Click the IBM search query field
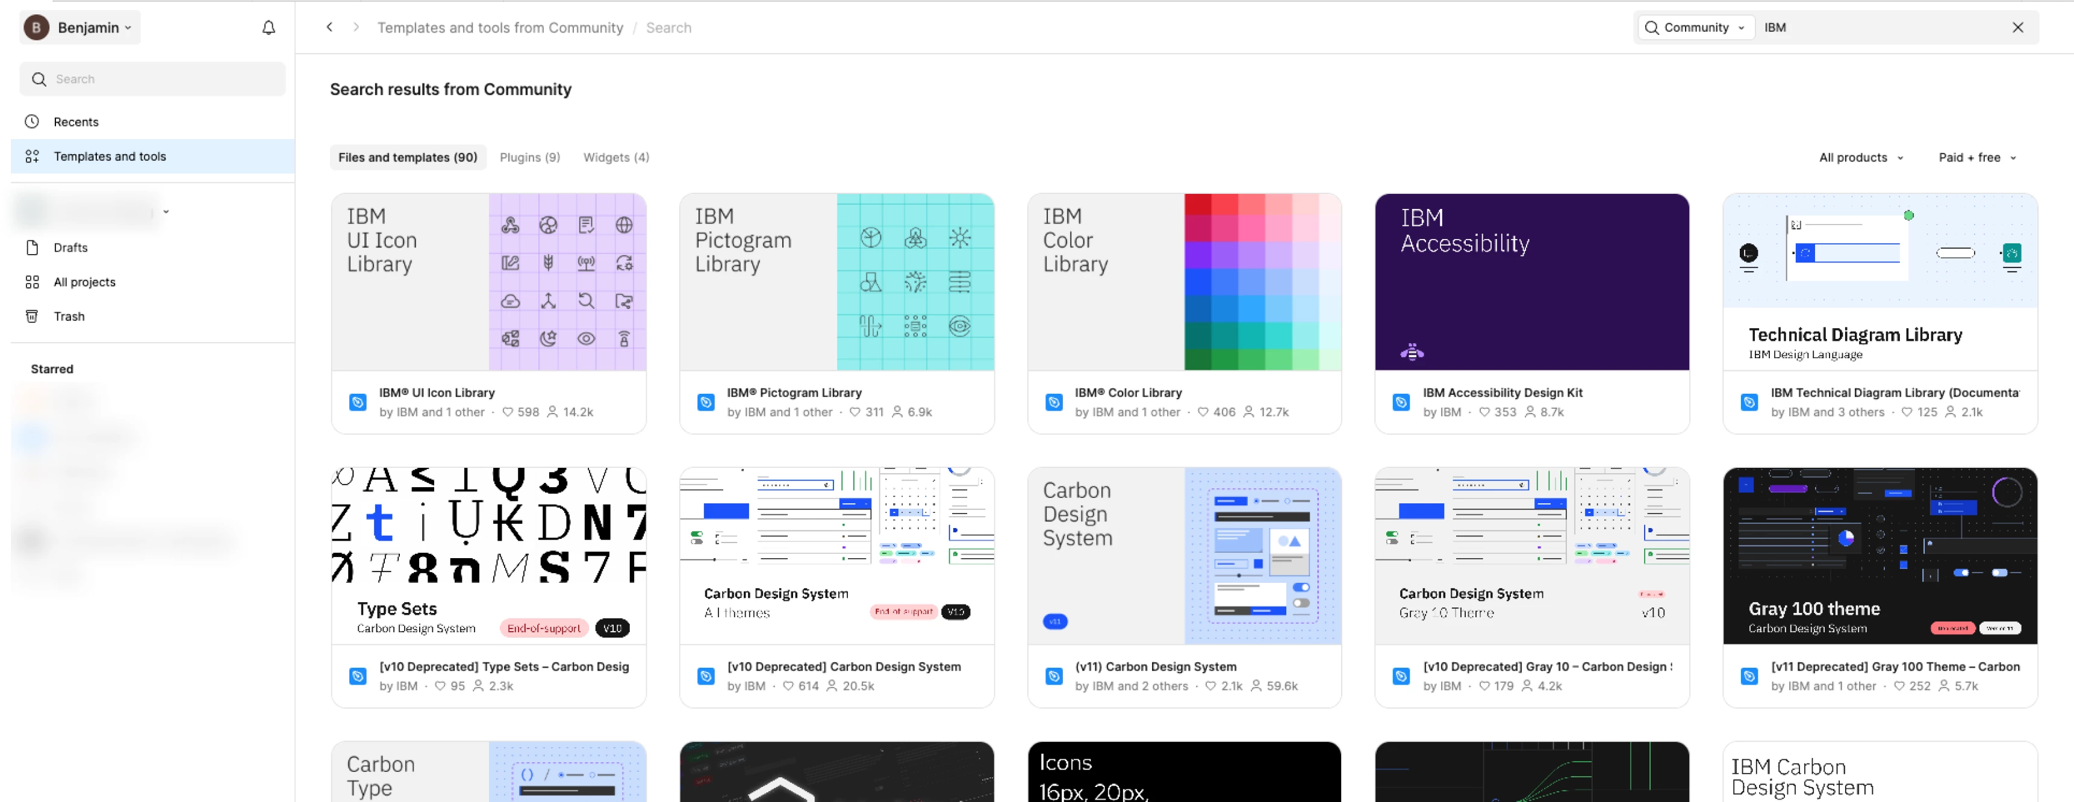Viewport: 2074px width, 802px height. 1880,27
